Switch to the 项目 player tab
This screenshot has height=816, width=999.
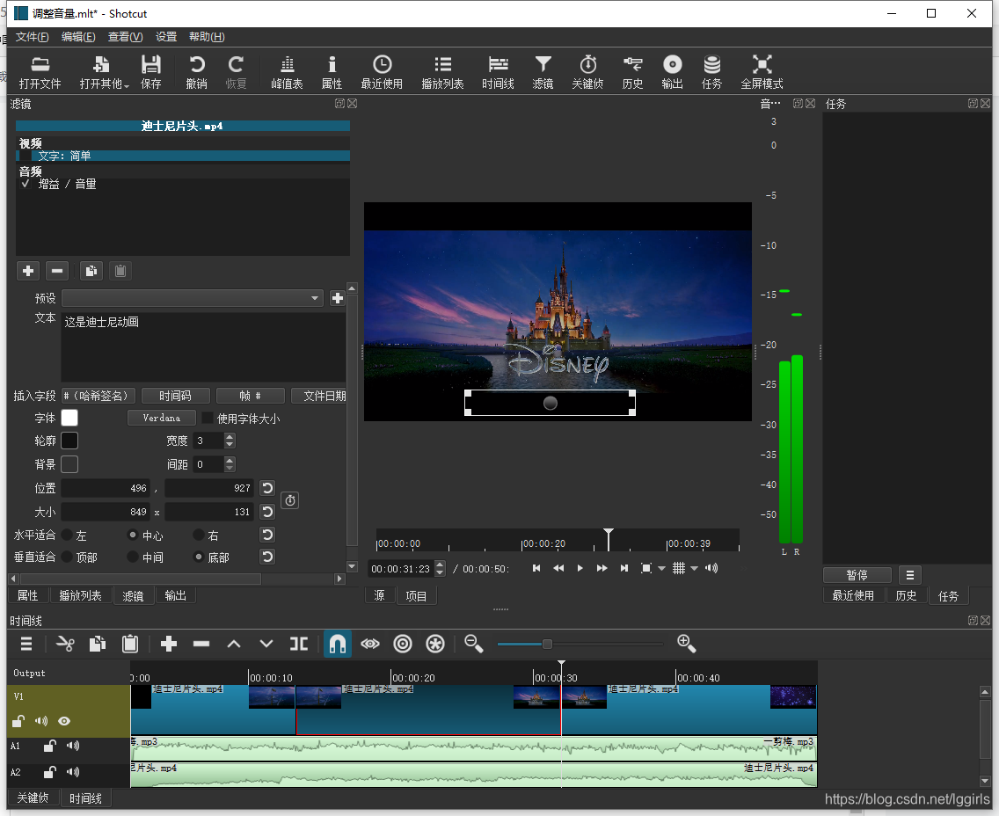(x=416, y=595)
